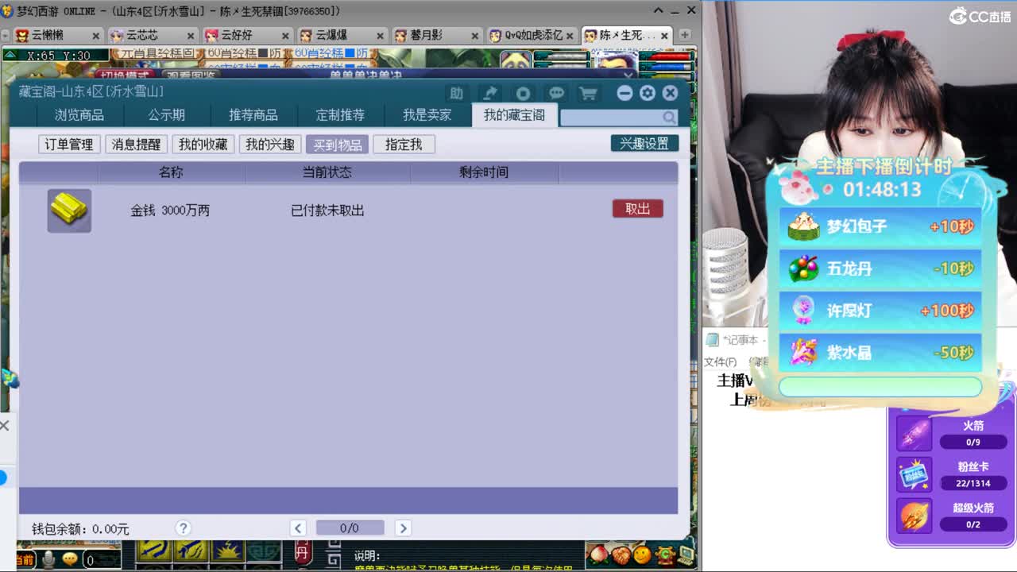The width and height of the screenshot is (1017, 572).
Task: Open 订单管理 sub-tab
Action: [x=69, y=145]
